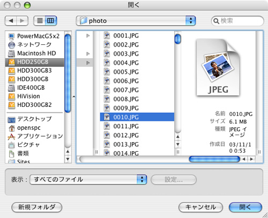Switch to column view mode

coord(51,21)
